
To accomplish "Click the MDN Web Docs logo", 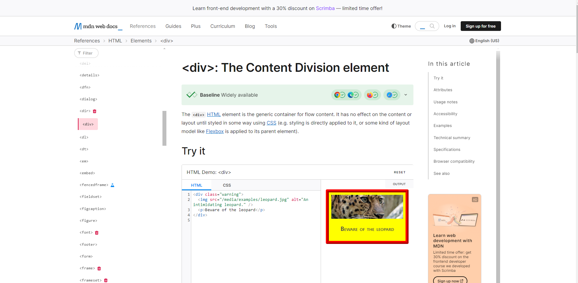I will coord(98,26).
